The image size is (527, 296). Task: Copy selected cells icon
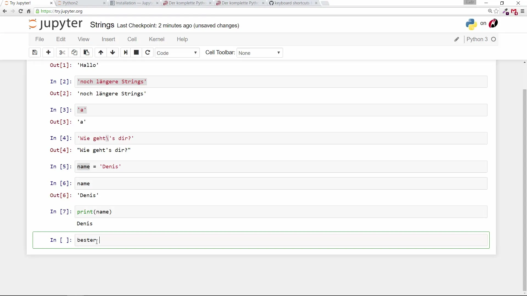[74, 52]
